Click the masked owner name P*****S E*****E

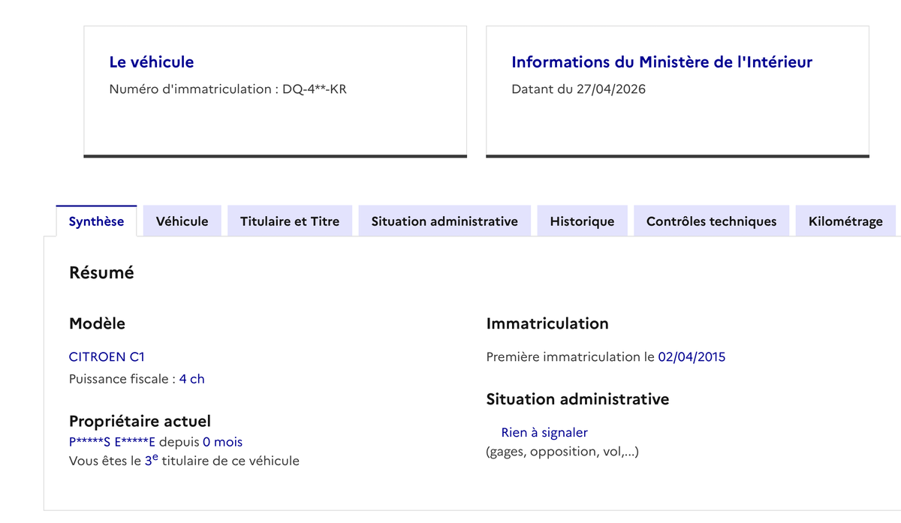tap(112, 442)
